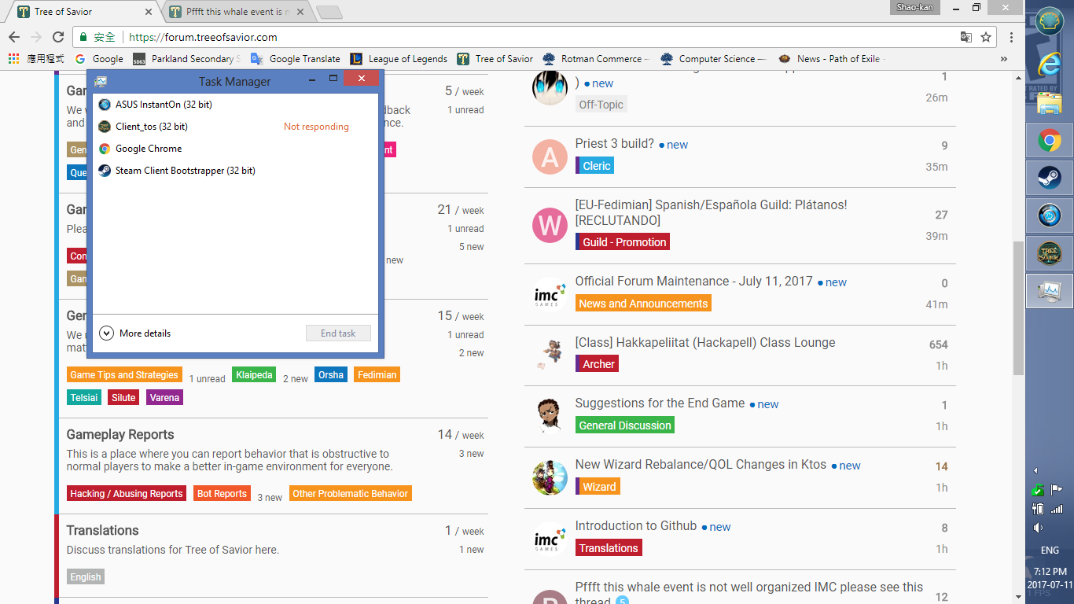Select the Tree of Savior taskbar icon
Screen dimensions: 1074x604
point(1049,253)
